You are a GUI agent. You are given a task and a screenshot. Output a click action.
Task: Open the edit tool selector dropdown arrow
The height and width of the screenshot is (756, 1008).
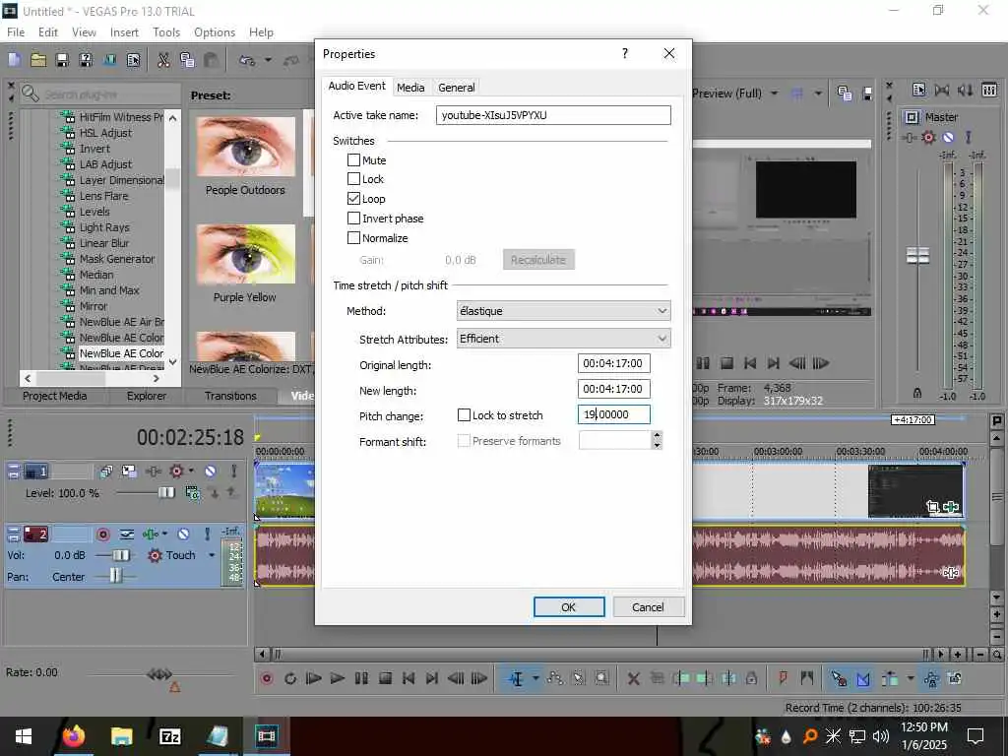535,678
